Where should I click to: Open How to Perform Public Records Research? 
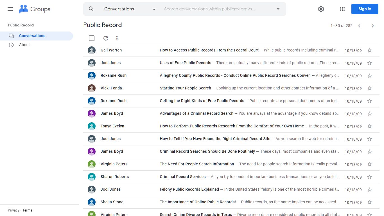(232, 126)
